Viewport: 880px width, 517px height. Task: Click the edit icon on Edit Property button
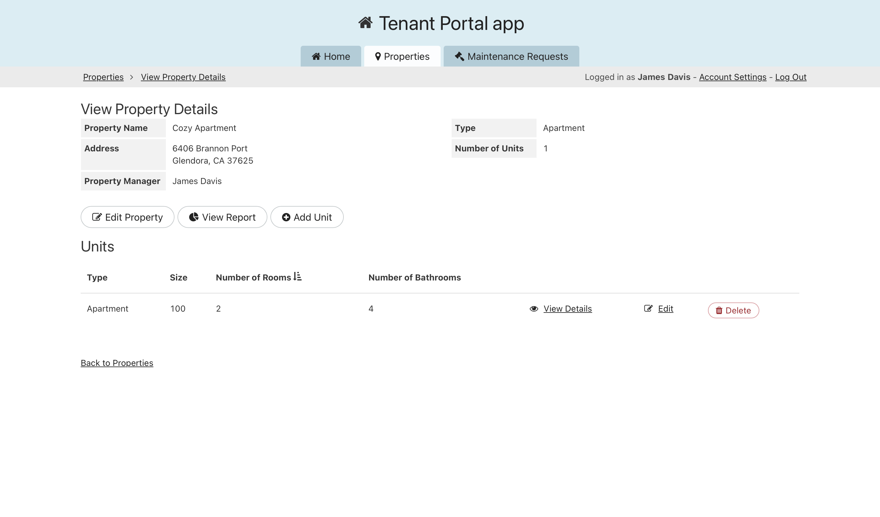click(97, 217)
